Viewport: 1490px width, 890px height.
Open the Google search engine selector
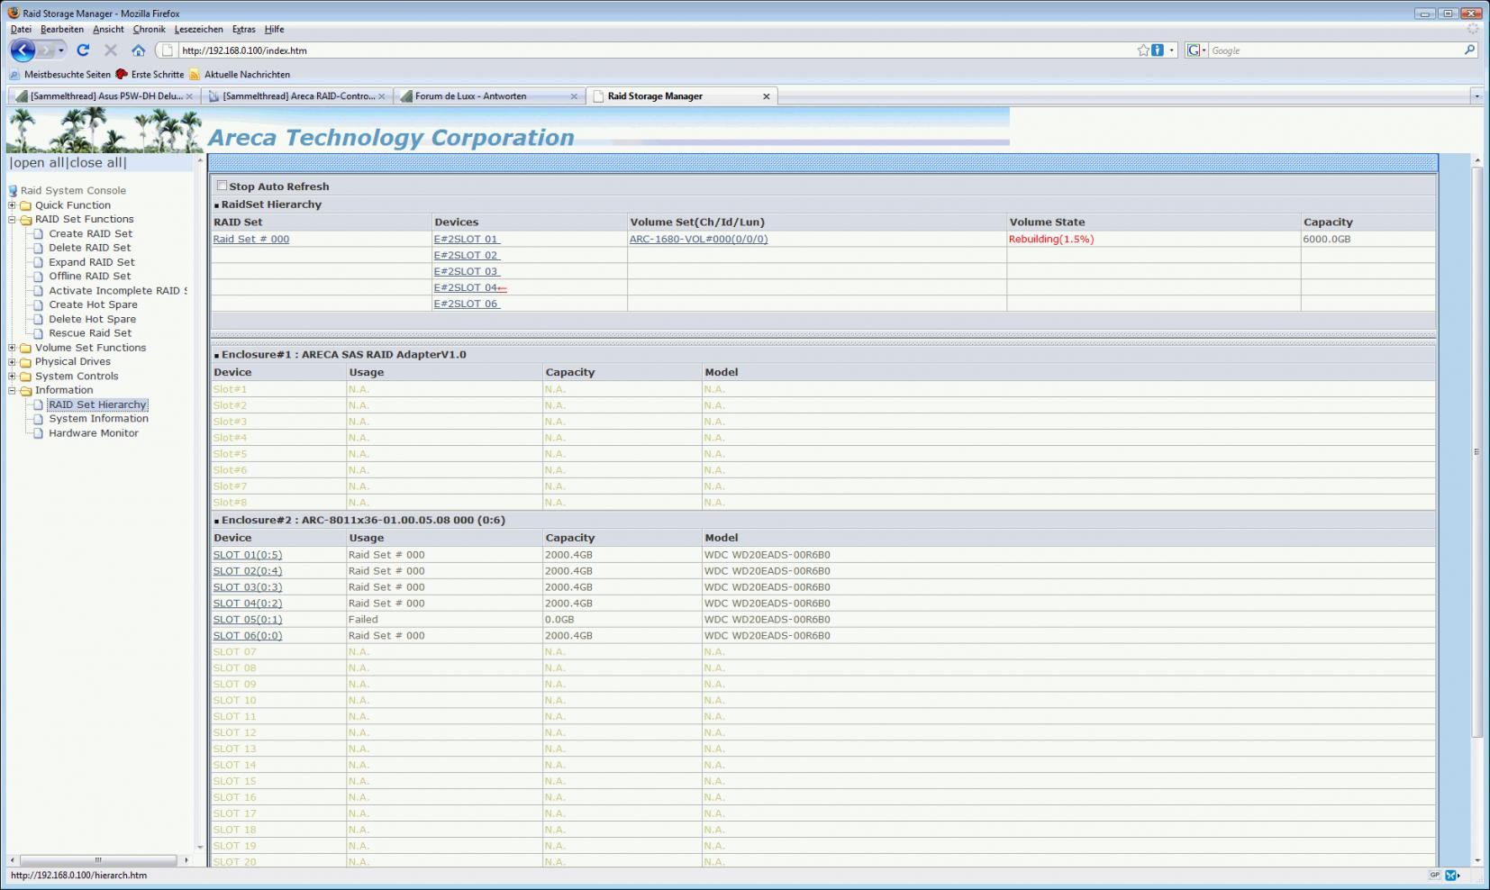tap(1196, 50)
